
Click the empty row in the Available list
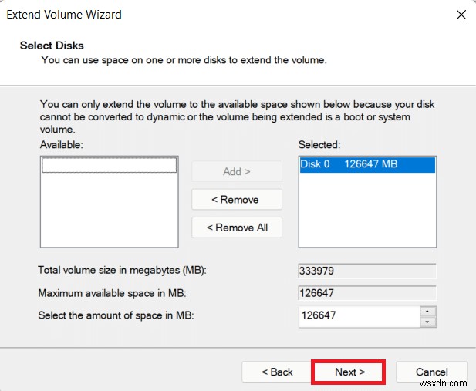pos(109,165)
